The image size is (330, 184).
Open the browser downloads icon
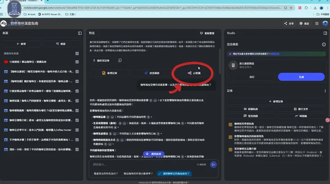[x=315, y=8]
